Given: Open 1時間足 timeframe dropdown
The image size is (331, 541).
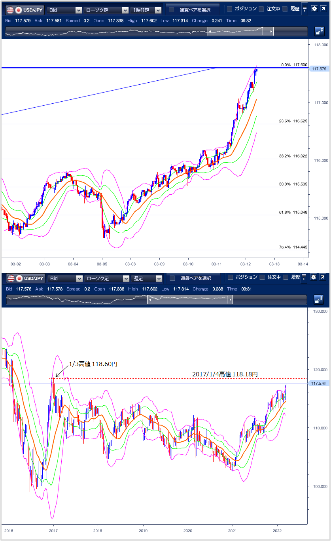Looking at the screenshot, I should click(146, 10).
